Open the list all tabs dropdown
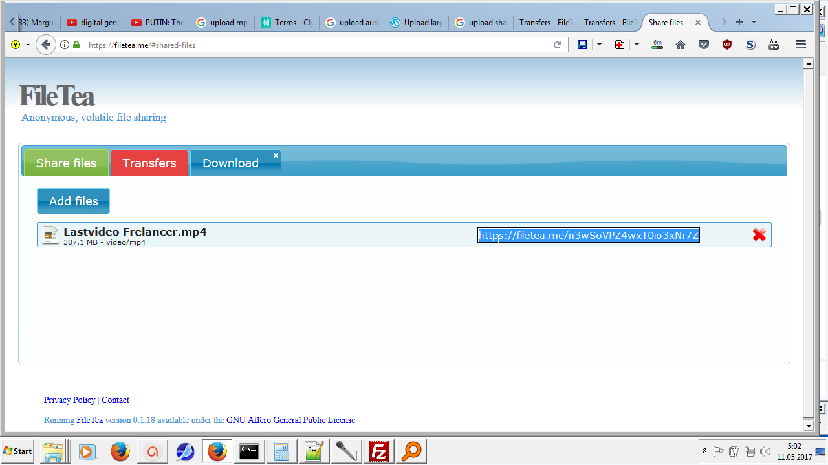The width and height of the screenshot is (828, 465). tap(754, 22)
